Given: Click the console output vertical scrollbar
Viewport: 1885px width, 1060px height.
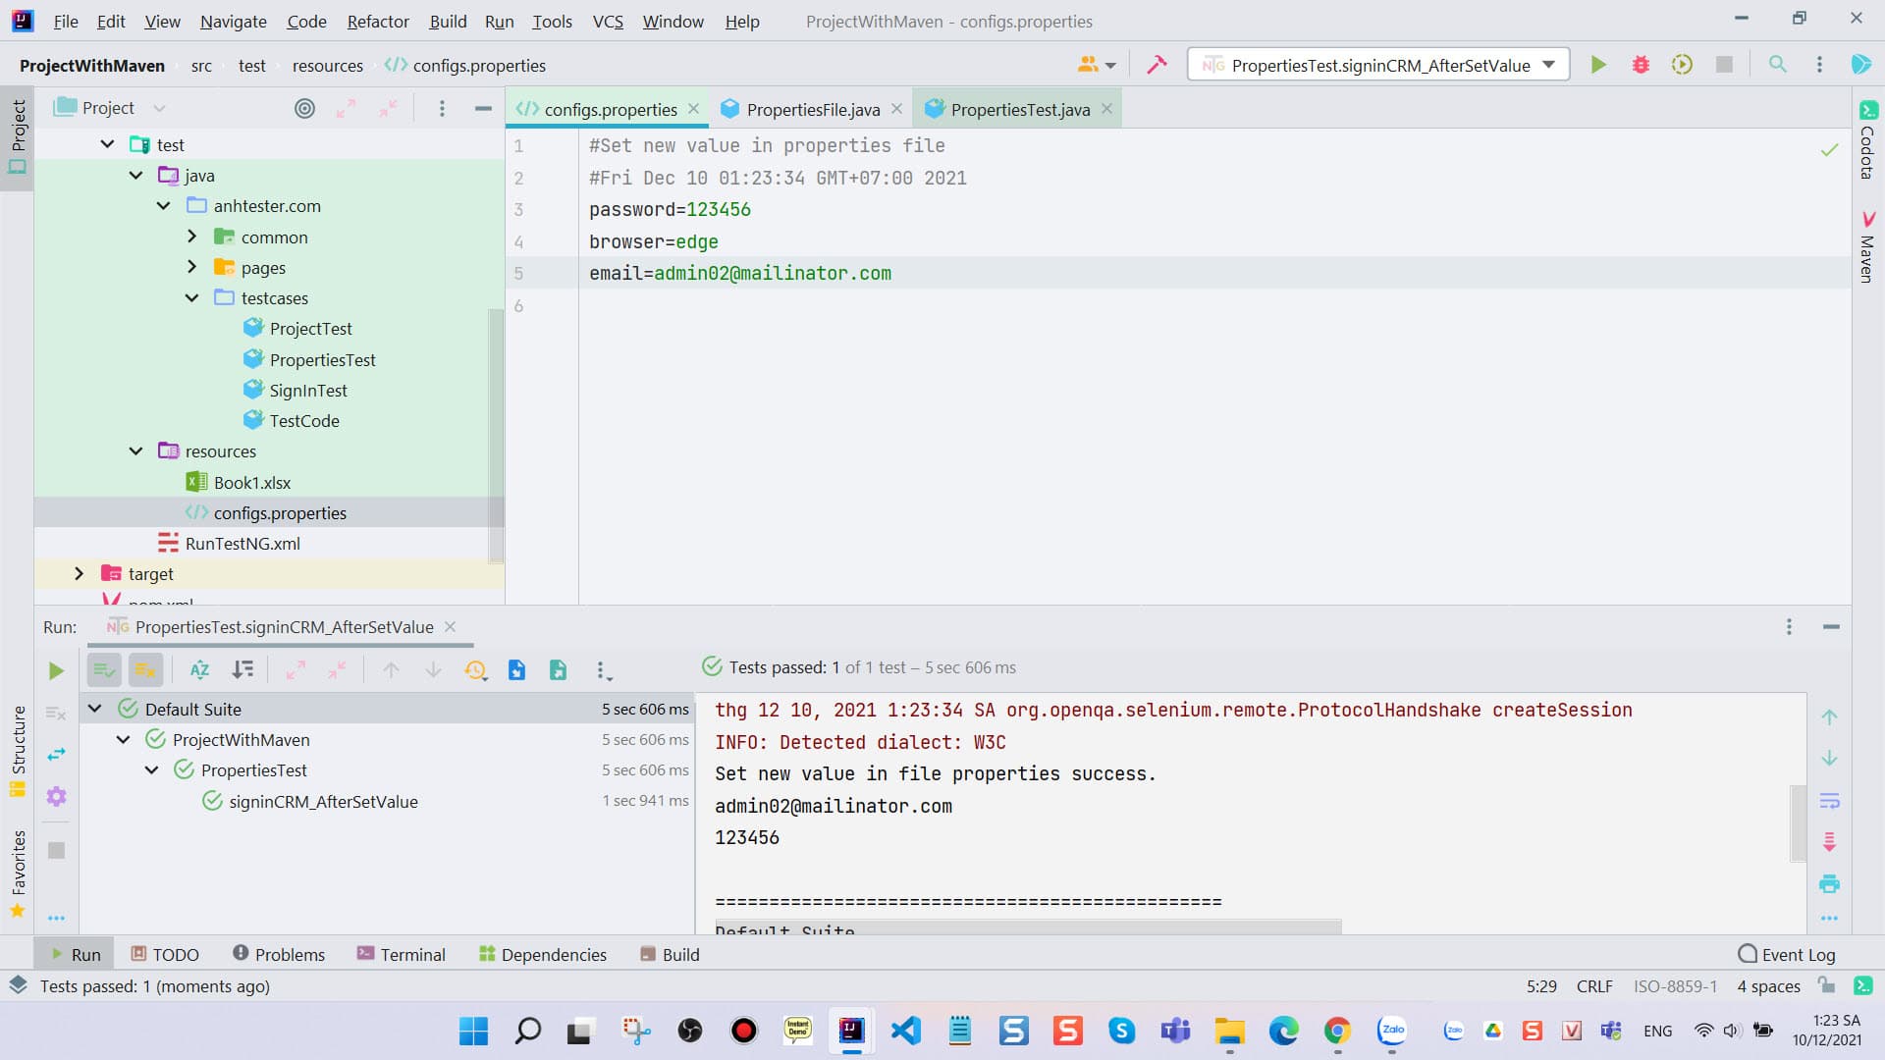Looking at the screenshot, I should tap(1798, 822).
